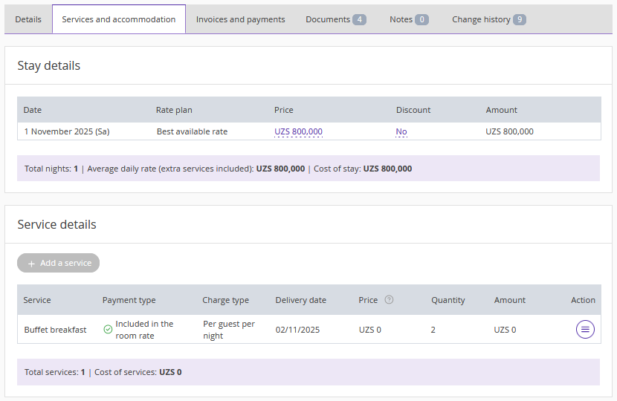Click the UZS 800,000 price link
617x401 pixels.
pyautogui.click(x=298, y=131)
